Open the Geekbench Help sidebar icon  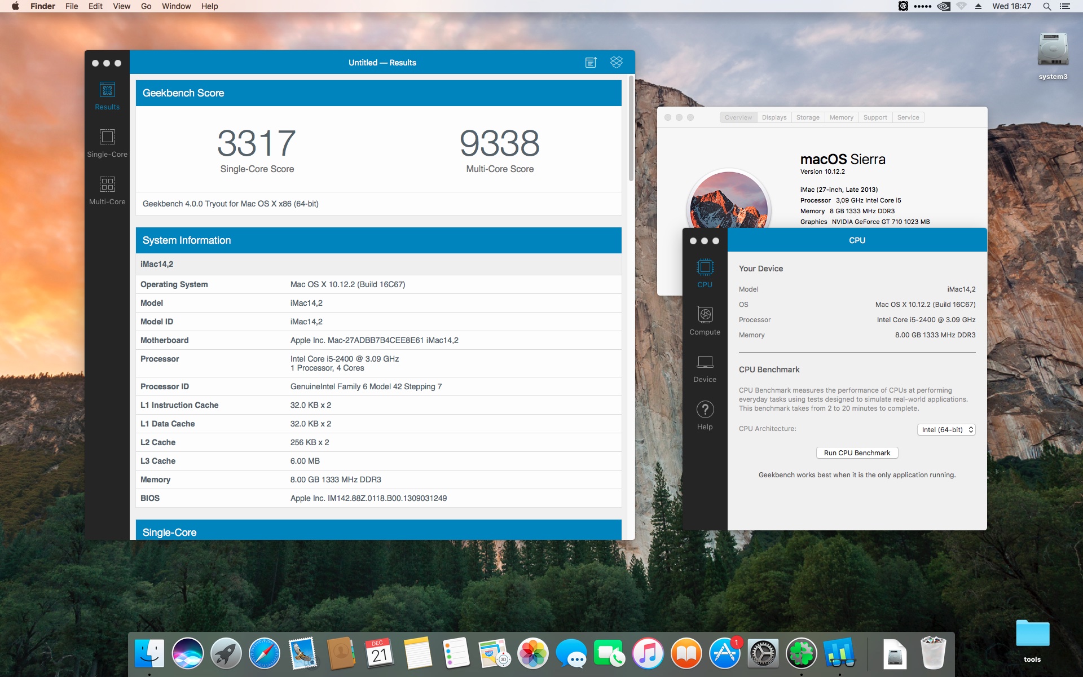point(705,410)
